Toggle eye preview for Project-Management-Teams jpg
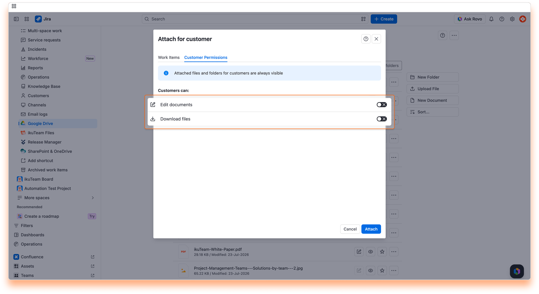 pos(371,271)
